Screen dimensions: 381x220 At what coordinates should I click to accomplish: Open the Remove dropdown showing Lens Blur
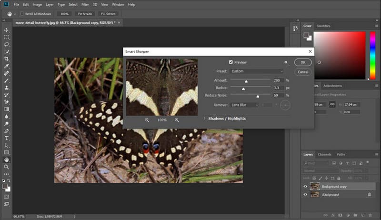(x=244, y=104)
